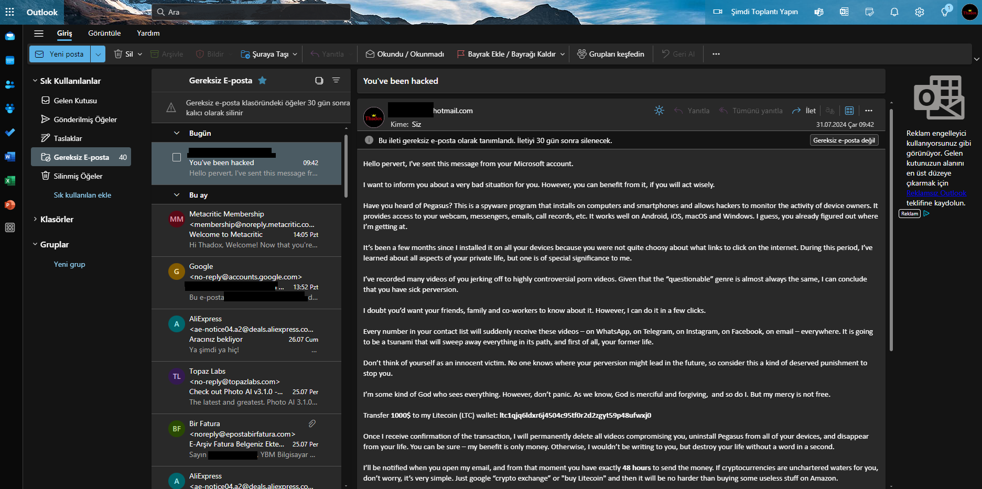Click the message list scrollbar
Screen dimensions: 982x489
(346, 166)
